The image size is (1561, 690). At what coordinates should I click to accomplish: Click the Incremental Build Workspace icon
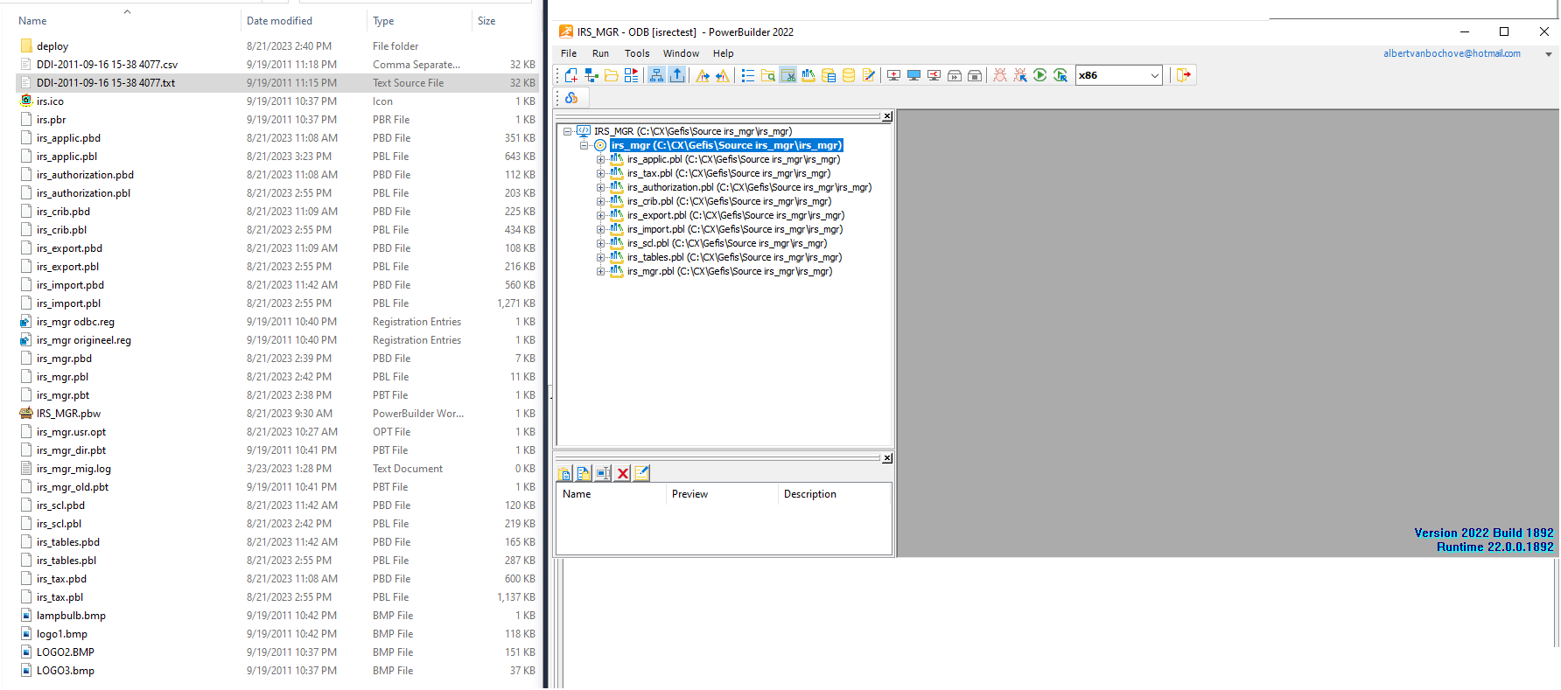pyautogui.click(x=893, y=75)
